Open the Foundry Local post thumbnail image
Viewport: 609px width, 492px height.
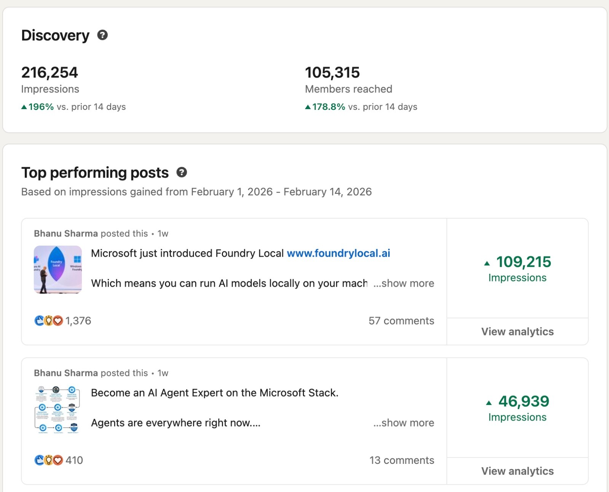[58, 270]
